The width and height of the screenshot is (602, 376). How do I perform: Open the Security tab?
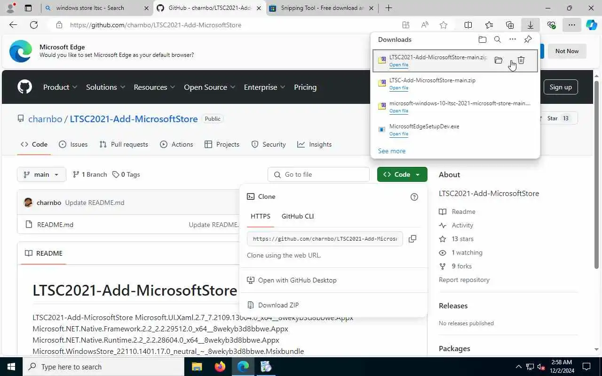pos(269,144)
